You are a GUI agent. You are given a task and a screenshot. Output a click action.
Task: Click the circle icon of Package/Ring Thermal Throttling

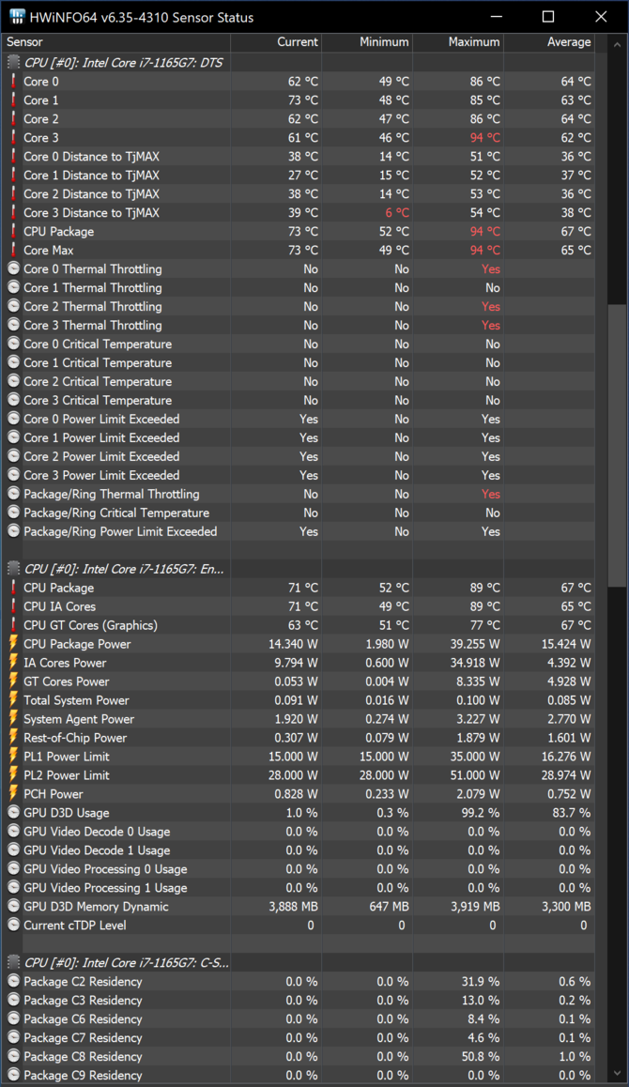(x=13, y=493)
